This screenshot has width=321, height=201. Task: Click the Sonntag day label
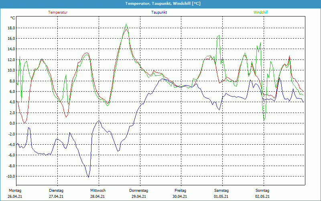(262, 191)
